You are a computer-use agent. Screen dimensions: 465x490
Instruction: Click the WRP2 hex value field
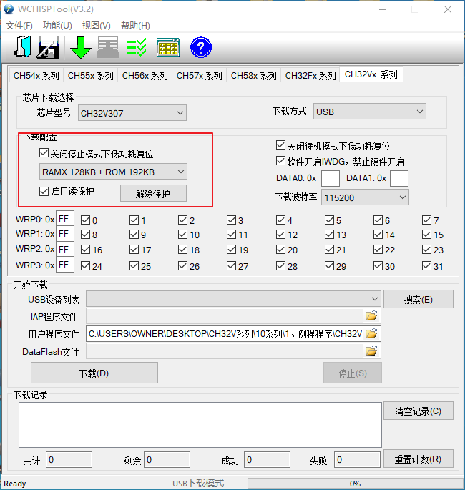65,249
